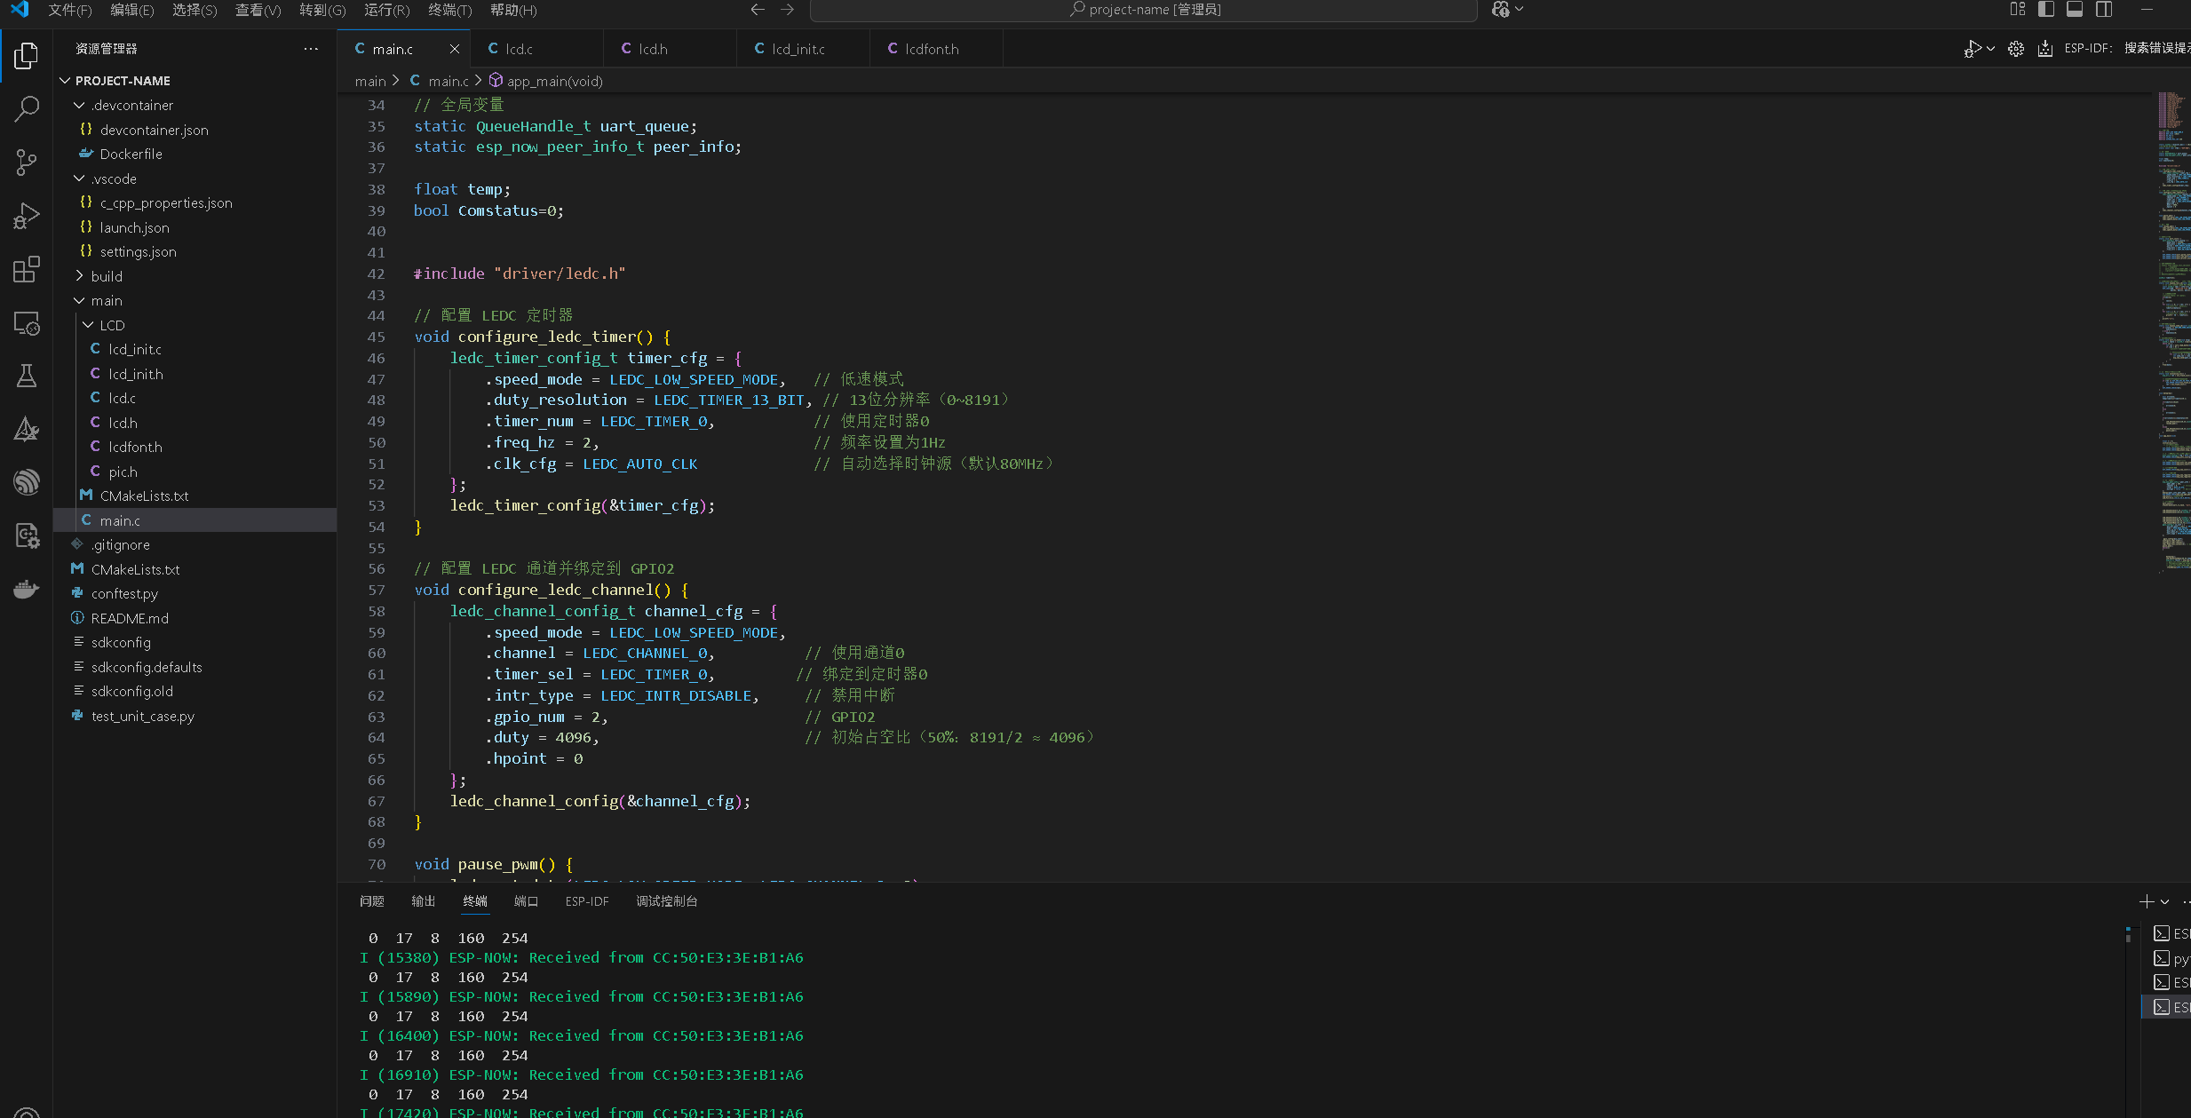
Task: Open the Explorer view in activity bar
Action: (x=27, y=56)
